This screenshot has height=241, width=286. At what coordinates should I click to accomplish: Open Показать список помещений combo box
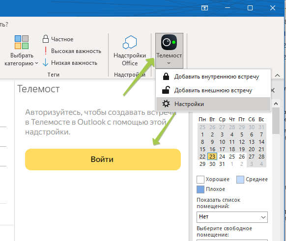[232, 217]
